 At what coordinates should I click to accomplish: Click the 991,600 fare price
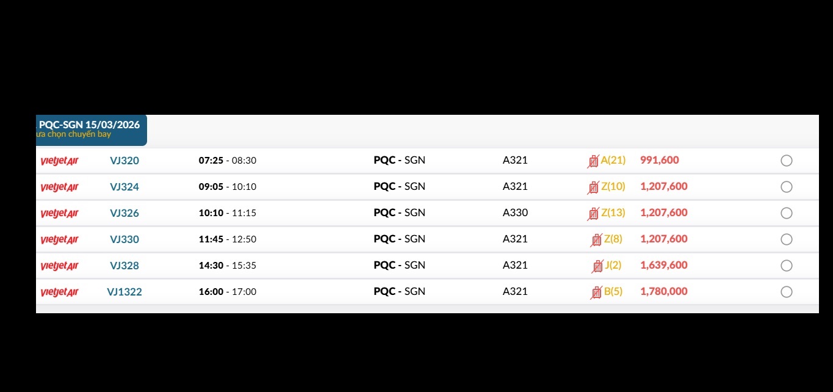point(660,160)
